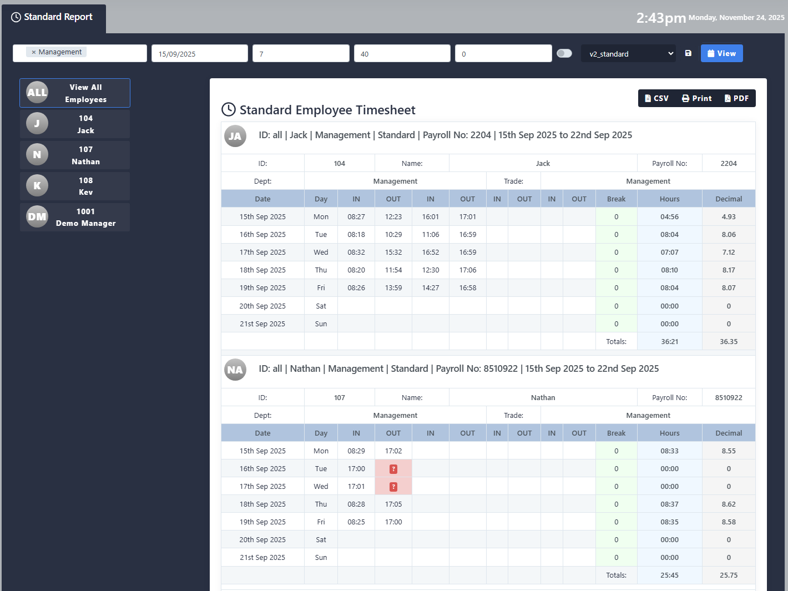This screenshot has width=788, height=591.
Task: Click Nathan's Monday clock-out 17:02
Action: 393,451
